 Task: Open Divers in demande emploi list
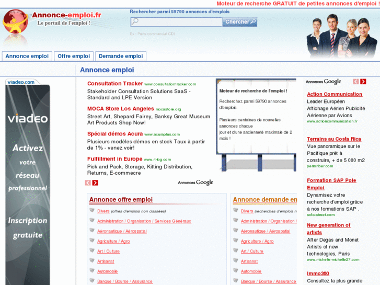tap(247, 211)
